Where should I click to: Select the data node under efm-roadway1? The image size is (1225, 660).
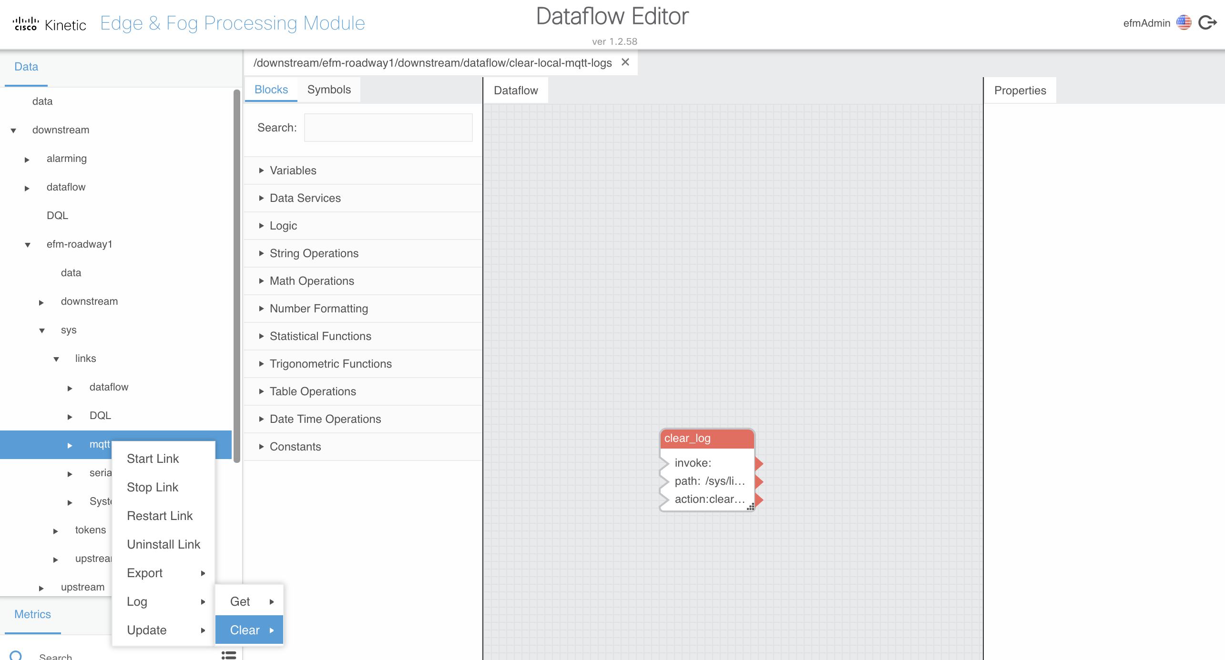tap(71, 273)
